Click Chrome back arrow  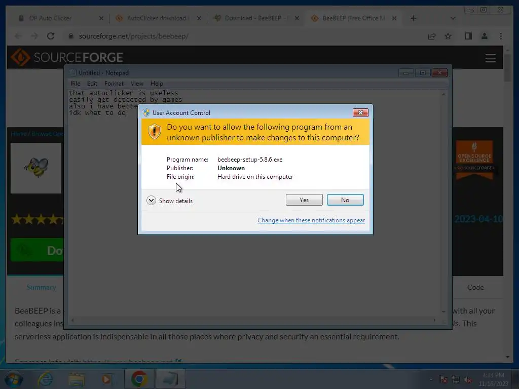[18, 36]
